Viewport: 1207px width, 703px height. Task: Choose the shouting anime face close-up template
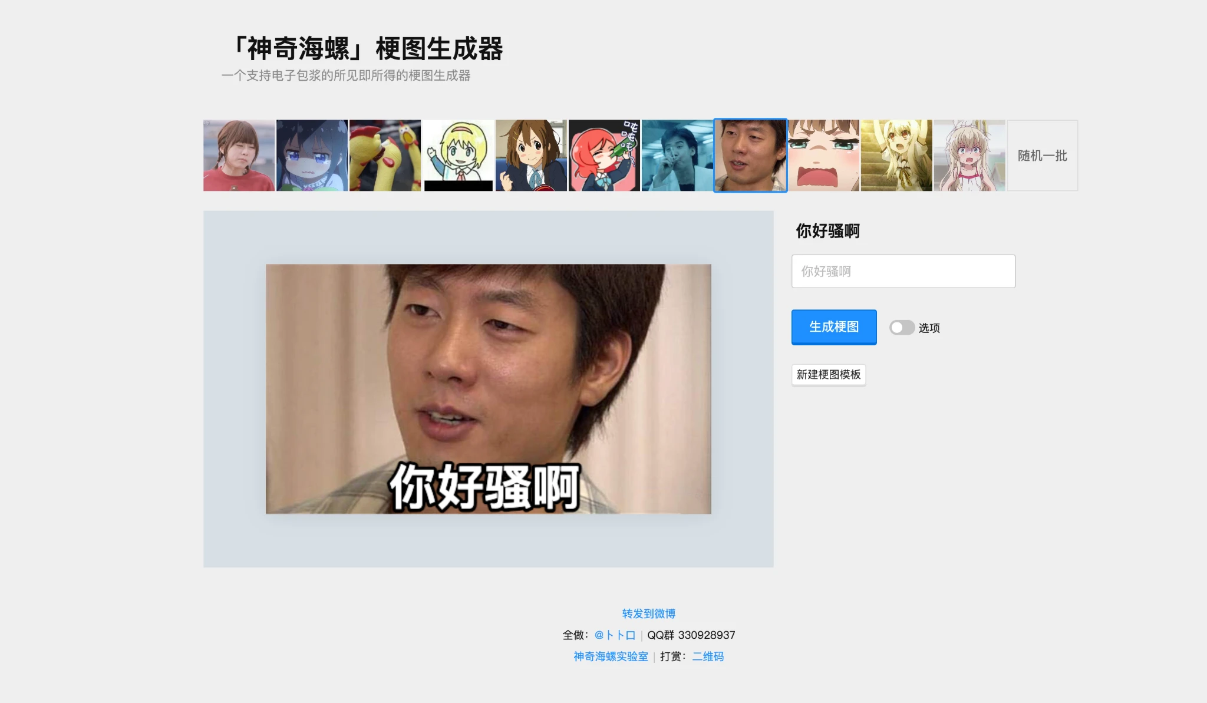point(823,156)
